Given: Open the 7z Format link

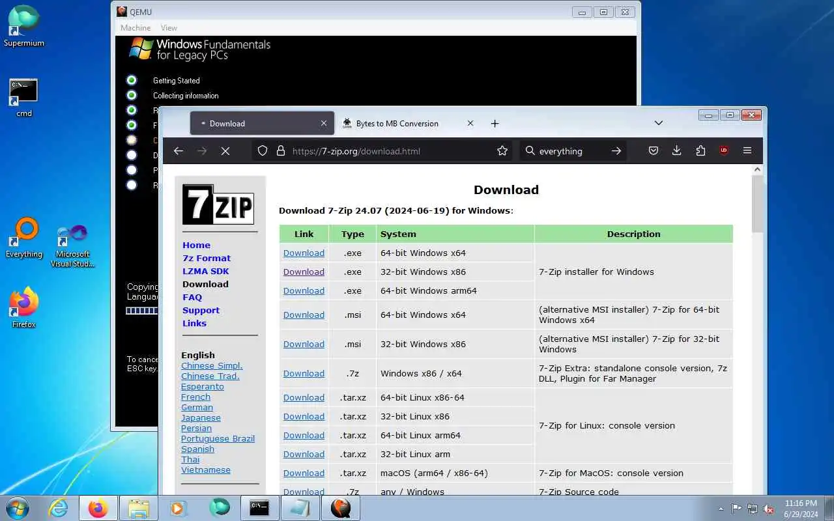Looking at the screenshot, I should pos(207,258).
